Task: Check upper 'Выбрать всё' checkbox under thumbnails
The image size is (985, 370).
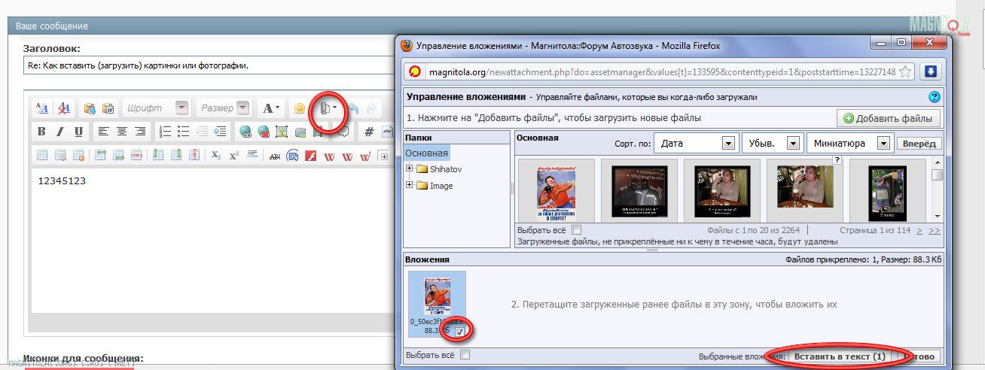Action: click(576, 229)
